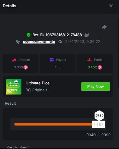119x149 pixels.
Task: Click the Tron coin icon beside $0.10
Action: [25, 67]
